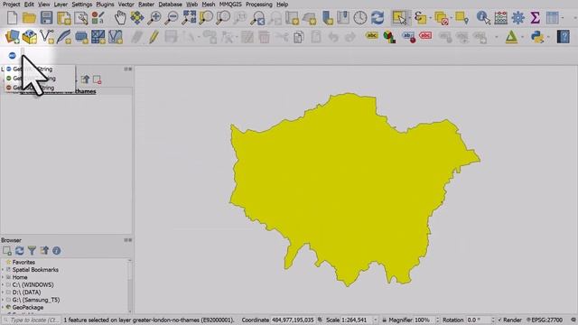Open a project via the yellow folder icon
The image size is (578, 325).
pos(29,18)
